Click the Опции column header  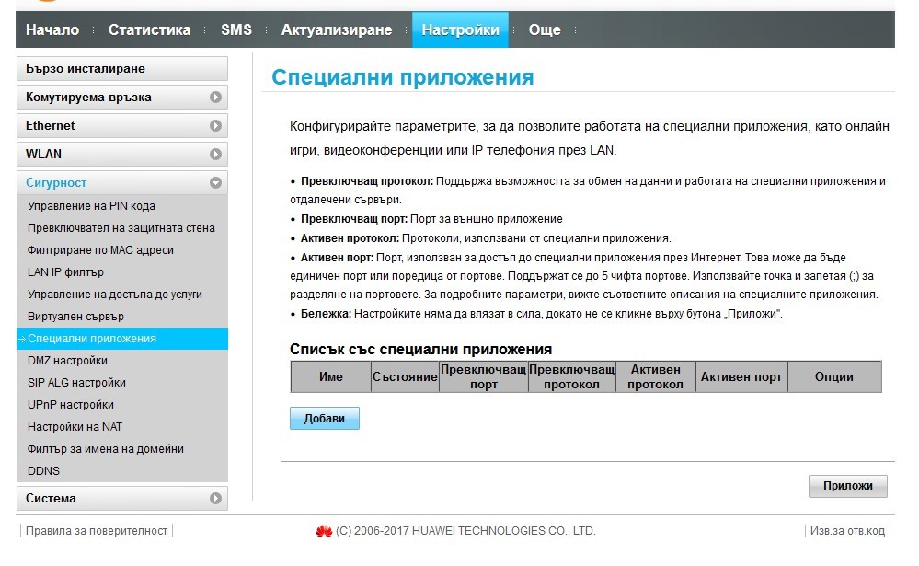834,377
